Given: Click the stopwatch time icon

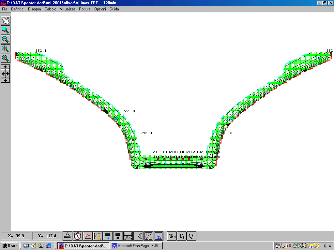Looking at the screenshot, I should (78, 236).
